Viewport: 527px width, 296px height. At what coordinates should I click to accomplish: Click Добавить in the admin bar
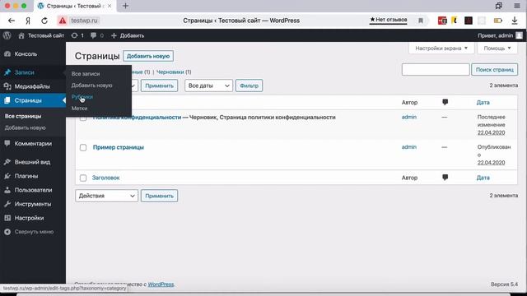[128, 35]
